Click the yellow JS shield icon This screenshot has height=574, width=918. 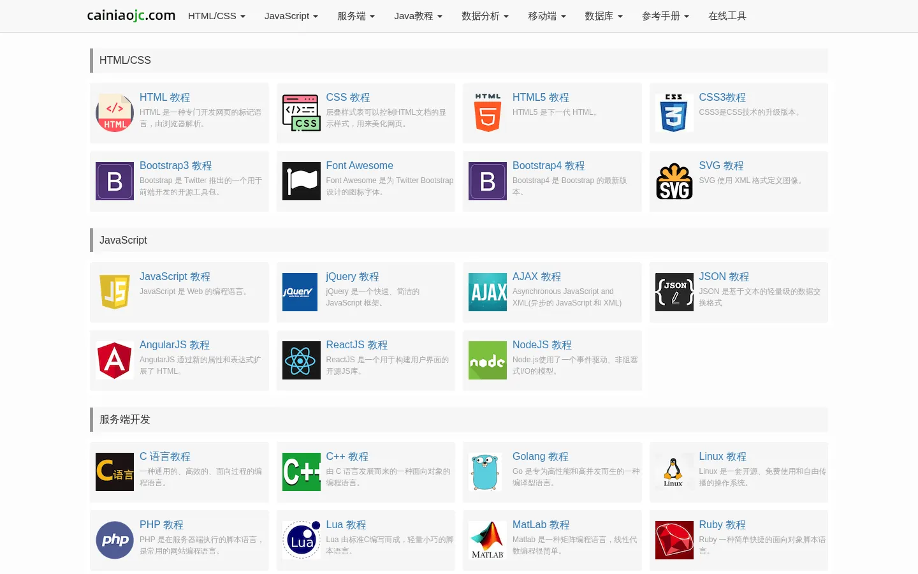click(x=115, y=292)
